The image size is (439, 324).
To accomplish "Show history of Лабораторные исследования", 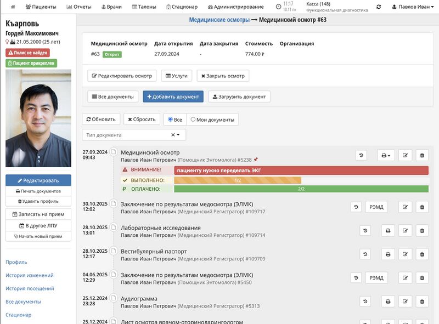I will coord(365,231).
